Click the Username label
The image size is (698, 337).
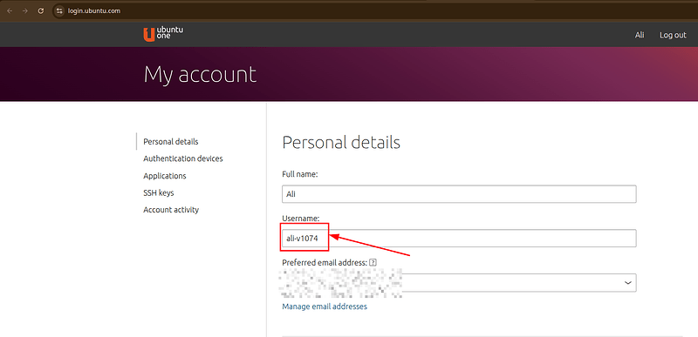pyautogui.click(x=301, y=219)
